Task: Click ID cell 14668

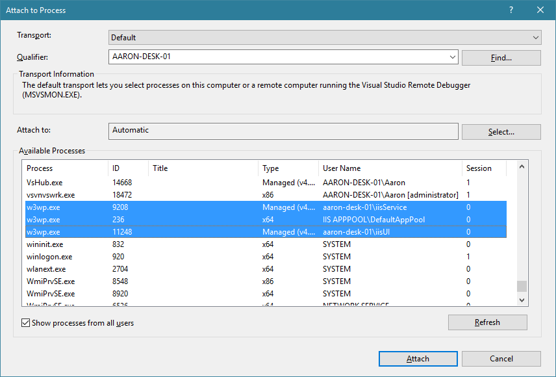Action: pos(122,183)
